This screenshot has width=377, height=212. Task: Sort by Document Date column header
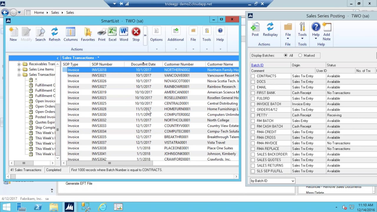[x=143, y=64]
